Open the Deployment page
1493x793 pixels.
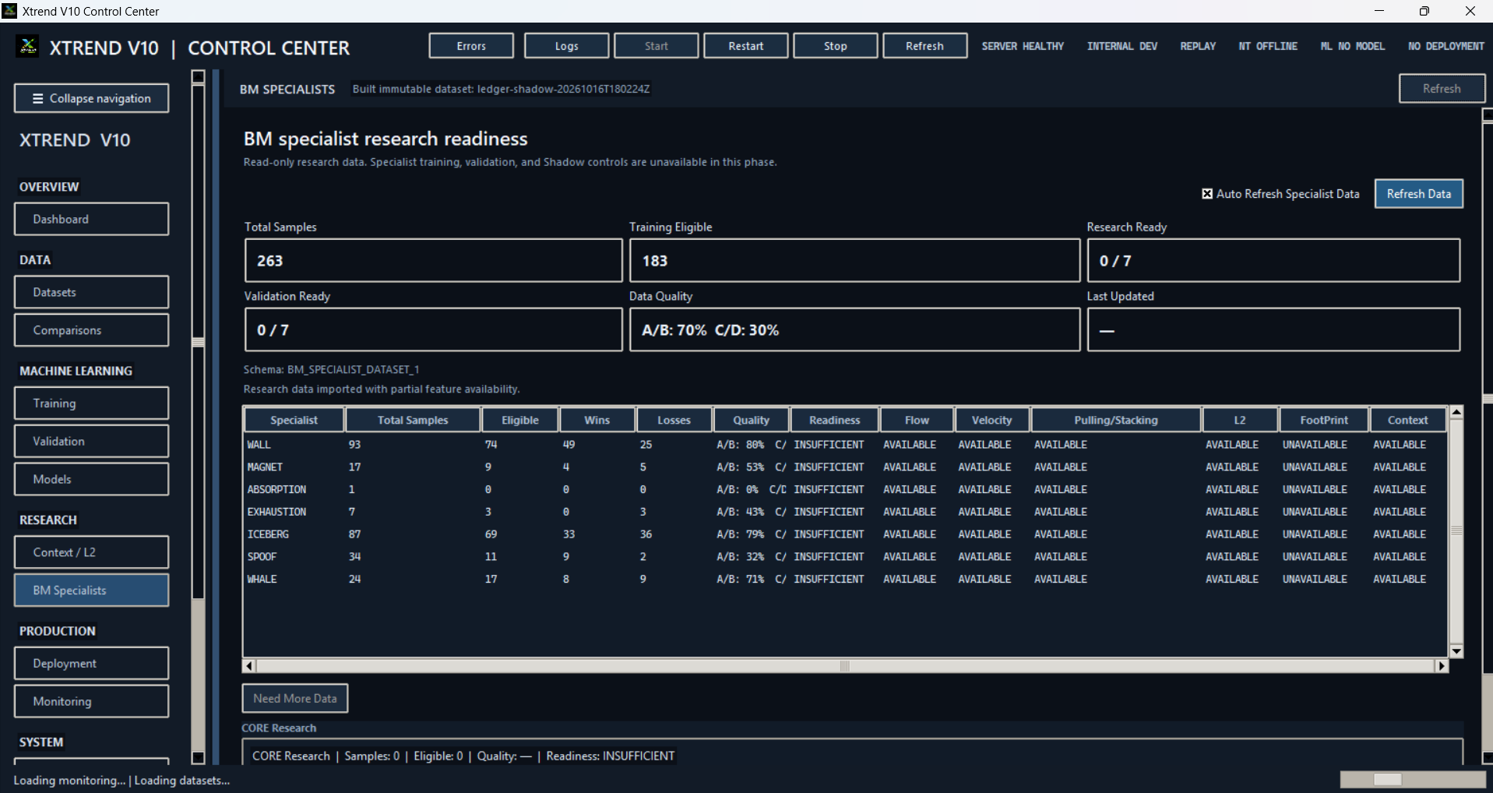pos(91,664)
